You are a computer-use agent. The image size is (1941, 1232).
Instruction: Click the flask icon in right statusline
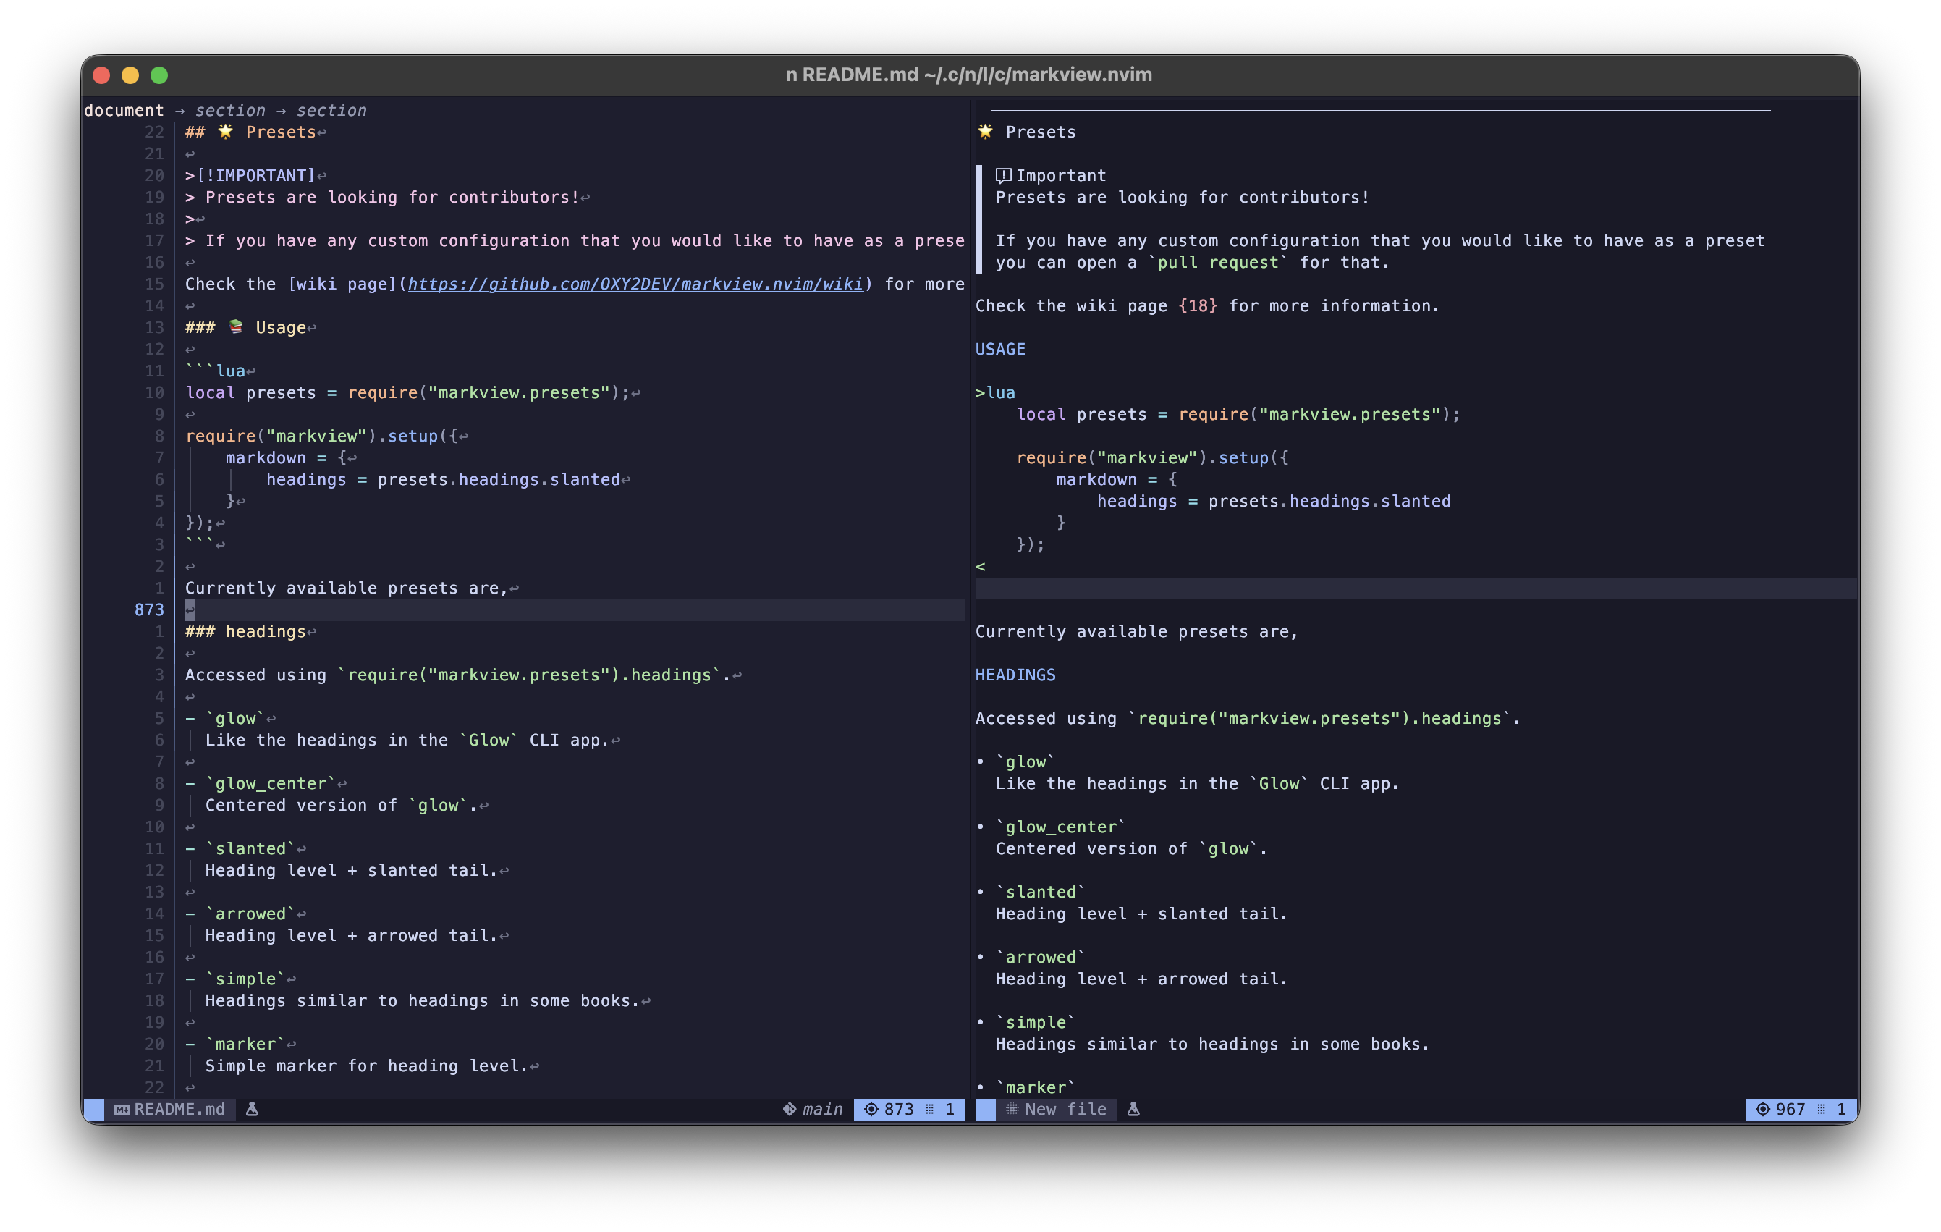coord(1133,1110)
